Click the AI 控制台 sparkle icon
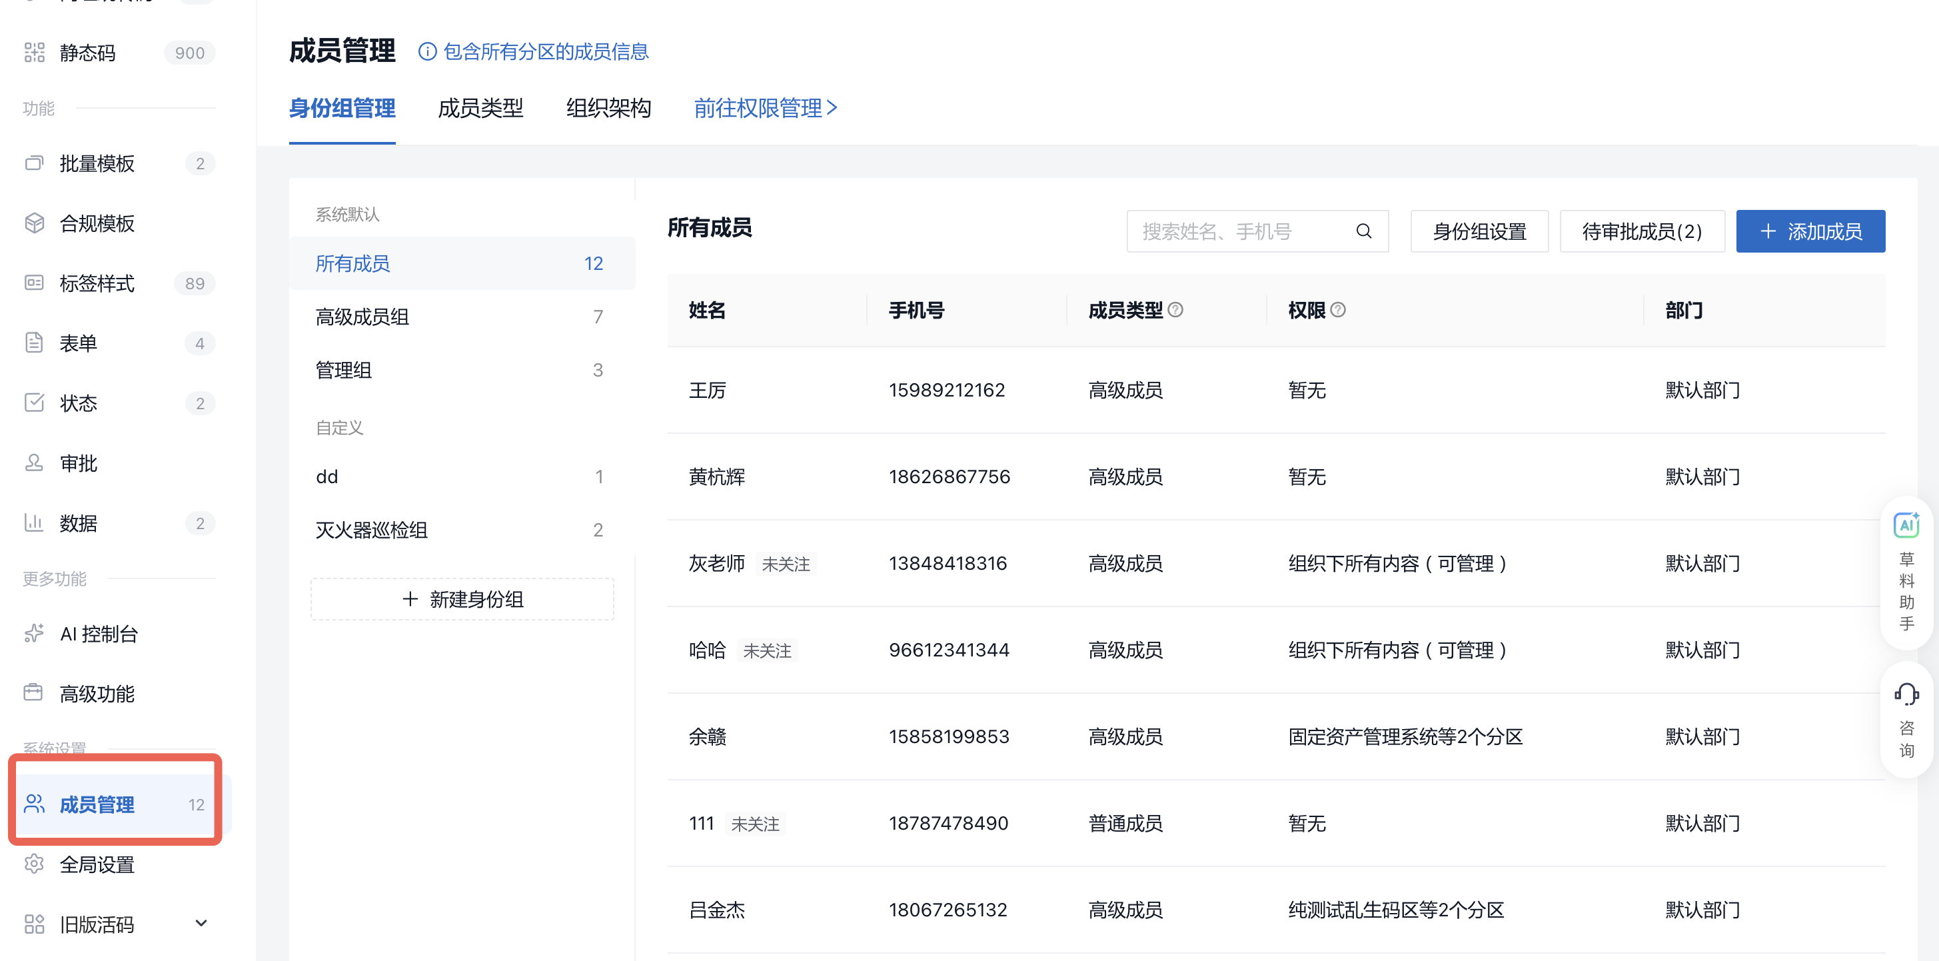 (34, 633)
